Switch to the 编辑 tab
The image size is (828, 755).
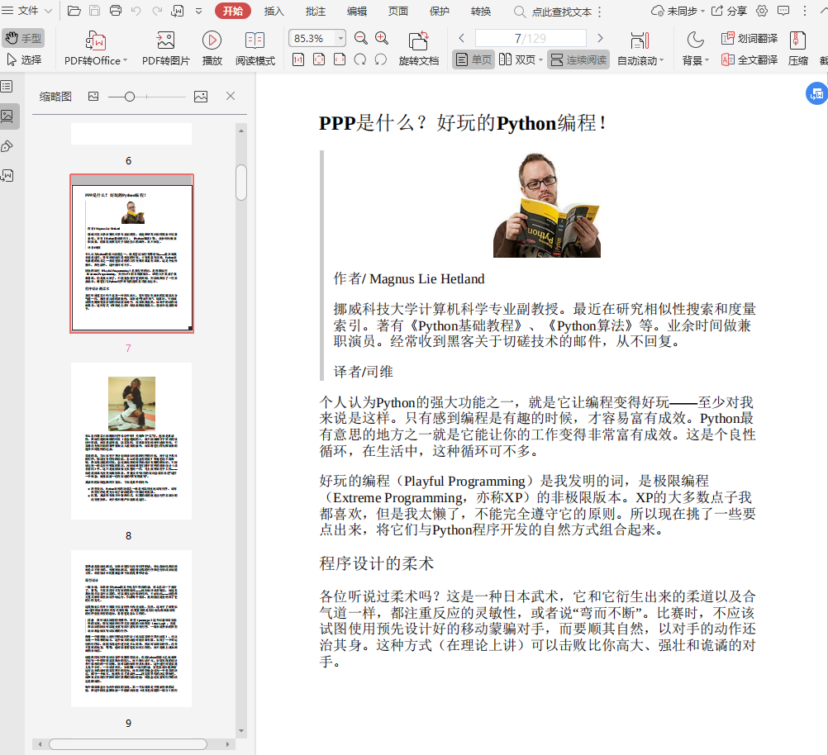click(356, 11)
